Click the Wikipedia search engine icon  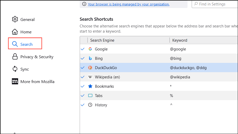click(90, 77)
